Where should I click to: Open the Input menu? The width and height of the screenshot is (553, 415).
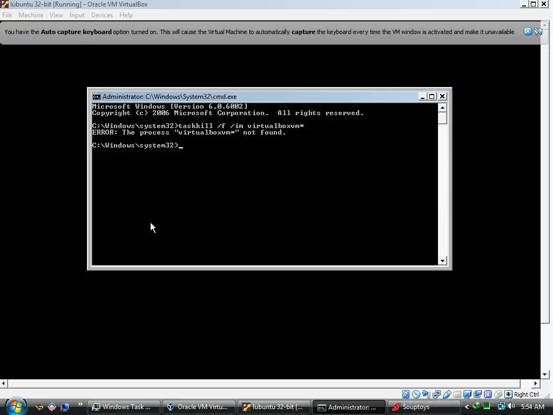click(77, 15)
